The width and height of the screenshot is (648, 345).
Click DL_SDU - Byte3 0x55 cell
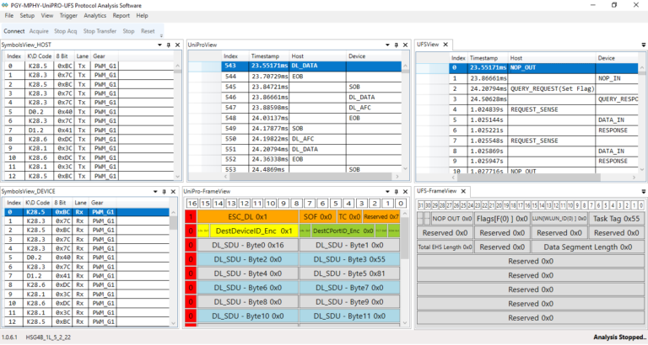click(x=349, y=259)
